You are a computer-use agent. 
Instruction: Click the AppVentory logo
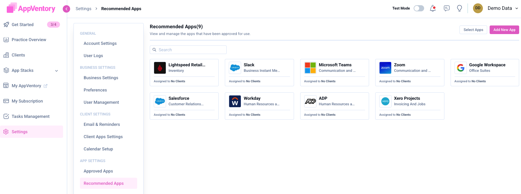pos(31,8)
